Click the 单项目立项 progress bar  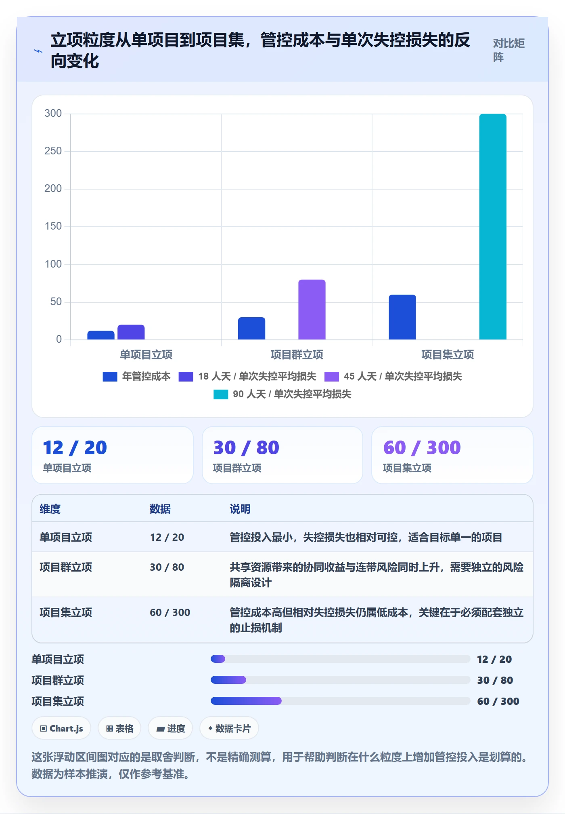[340, 659]
